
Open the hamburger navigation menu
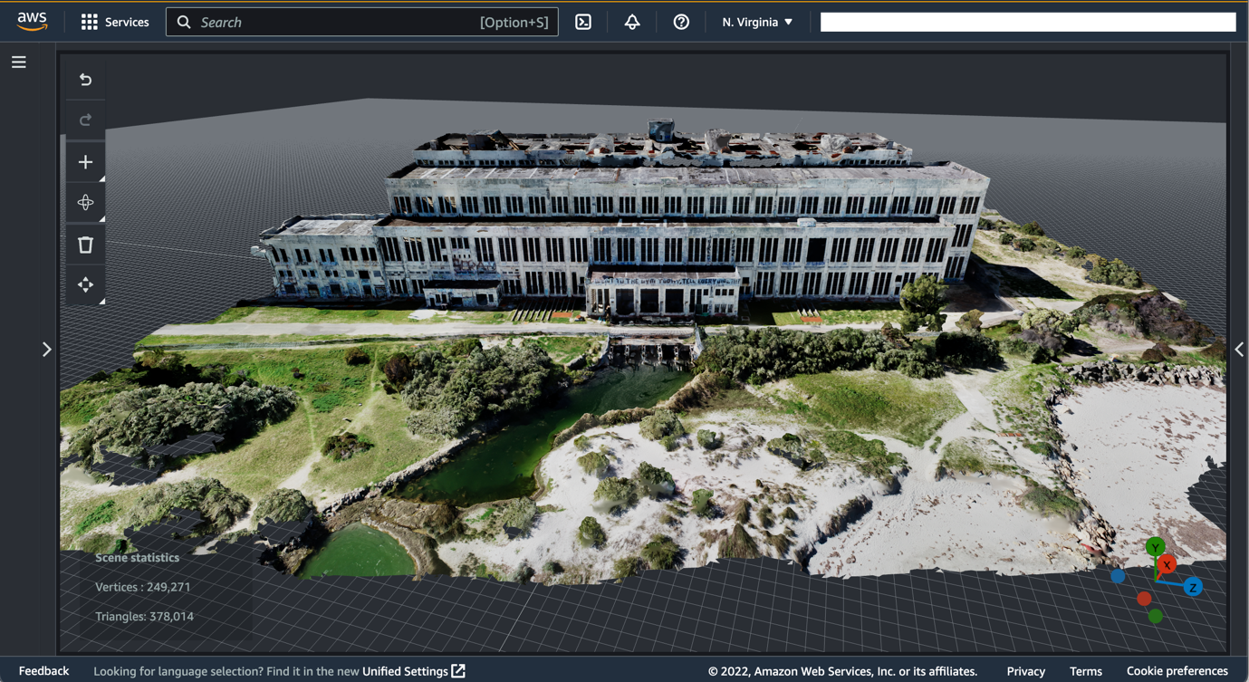(19, 62)
